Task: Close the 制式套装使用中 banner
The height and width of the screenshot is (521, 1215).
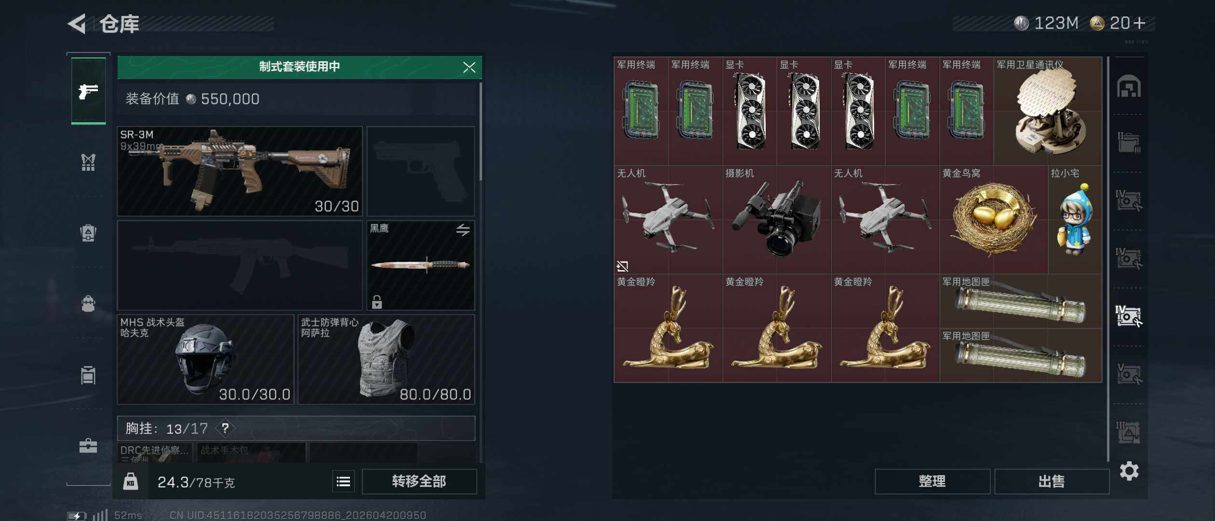Action: pos(469,67)
